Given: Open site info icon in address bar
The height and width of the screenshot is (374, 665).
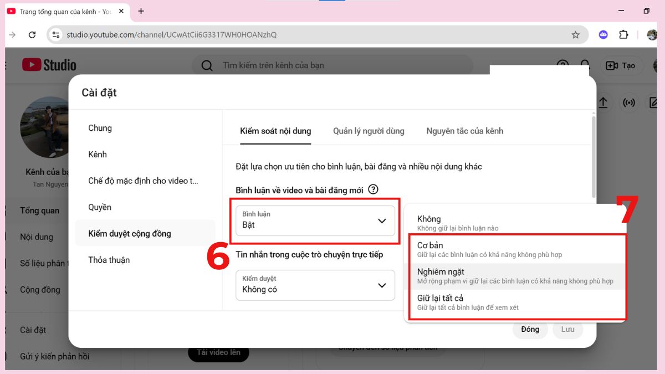Looking at the screenshot, I should pos(55,35).
